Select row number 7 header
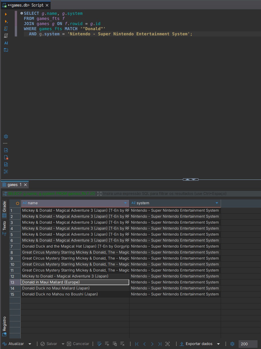The height and width of the screenshot is (349, 261). 15,246
